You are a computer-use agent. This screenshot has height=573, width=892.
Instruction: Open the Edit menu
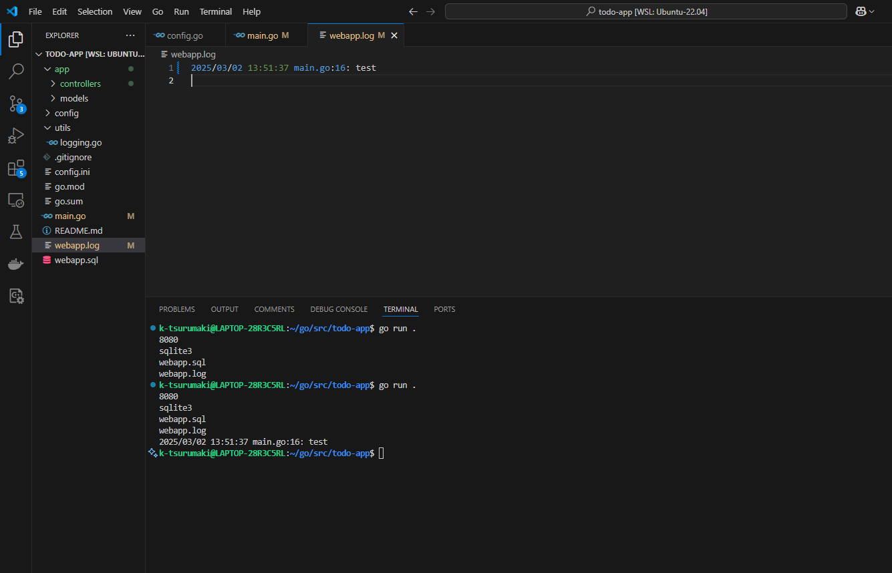coord(59,11)
